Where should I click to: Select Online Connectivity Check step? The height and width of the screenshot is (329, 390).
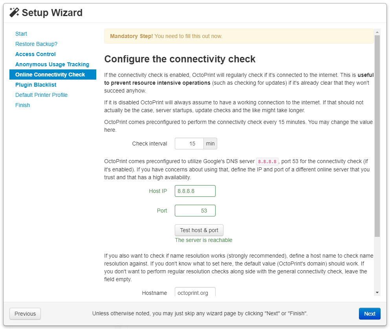click(x=53, y=75)
